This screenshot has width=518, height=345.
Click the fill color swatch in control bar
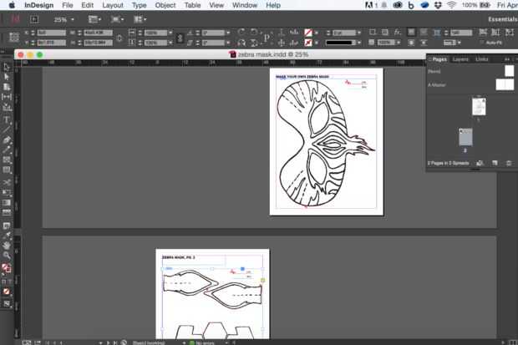click(x=308, y=33)
